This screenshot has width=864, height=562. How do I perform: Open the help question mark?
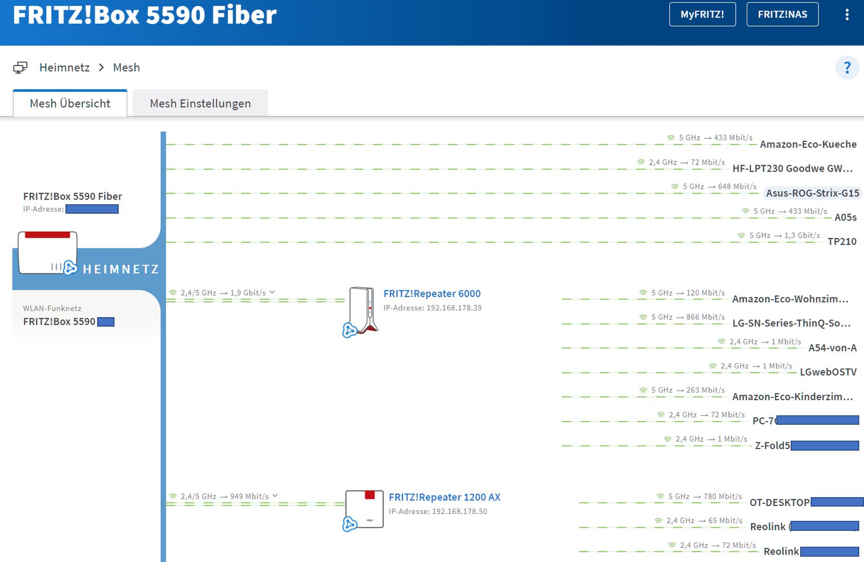point(847,68)
